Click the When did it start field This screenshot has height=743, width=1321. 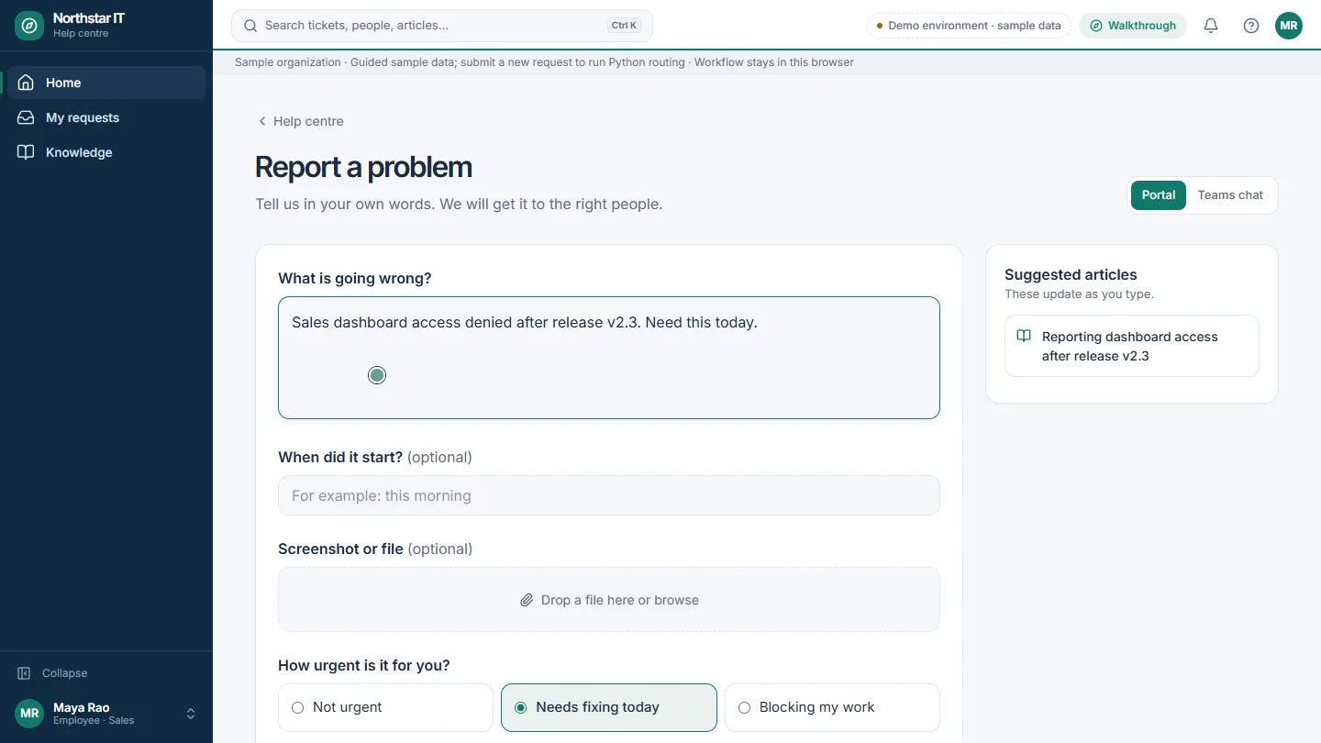tap(609, 495)
